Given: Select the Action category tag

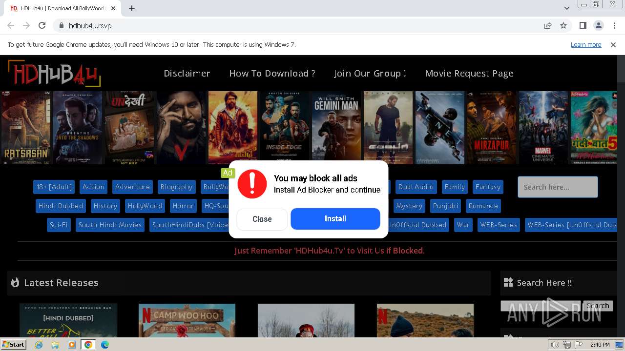Looking at the screenshot, I should (x=93, y=187).
